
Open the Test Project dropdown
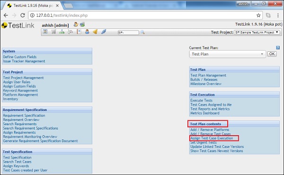[257, 32]
